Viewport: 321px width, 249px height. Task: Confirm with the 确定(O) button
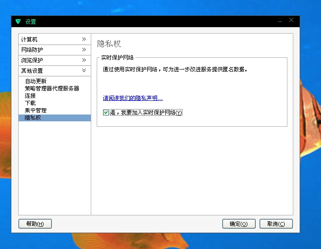(x=239, y=224)
